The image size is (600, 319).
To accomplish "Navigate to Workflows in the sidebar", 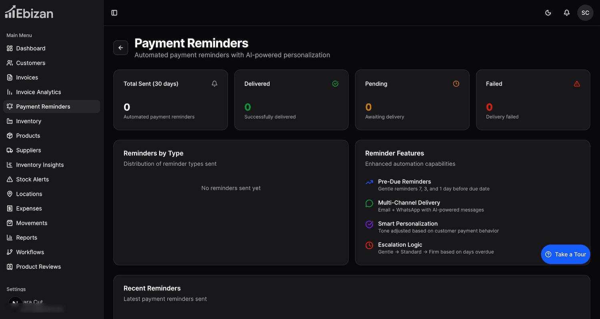I will tap(30, 252).
